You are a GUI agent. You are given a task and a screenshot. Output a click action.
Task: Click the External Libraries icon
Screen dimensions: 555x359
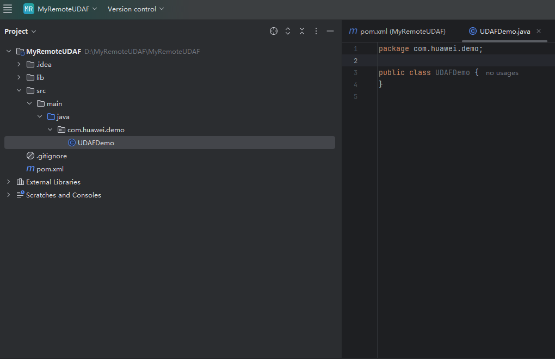pyautogui.click(x=20, y=182)
